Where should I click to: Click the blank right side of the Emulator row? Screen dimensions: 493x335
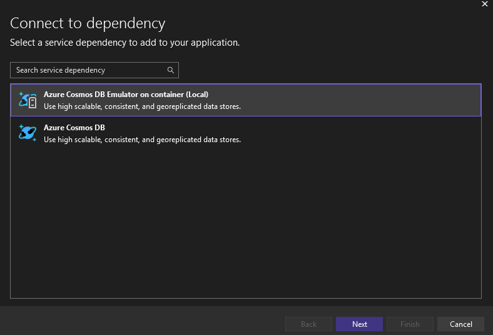(375, 100)
